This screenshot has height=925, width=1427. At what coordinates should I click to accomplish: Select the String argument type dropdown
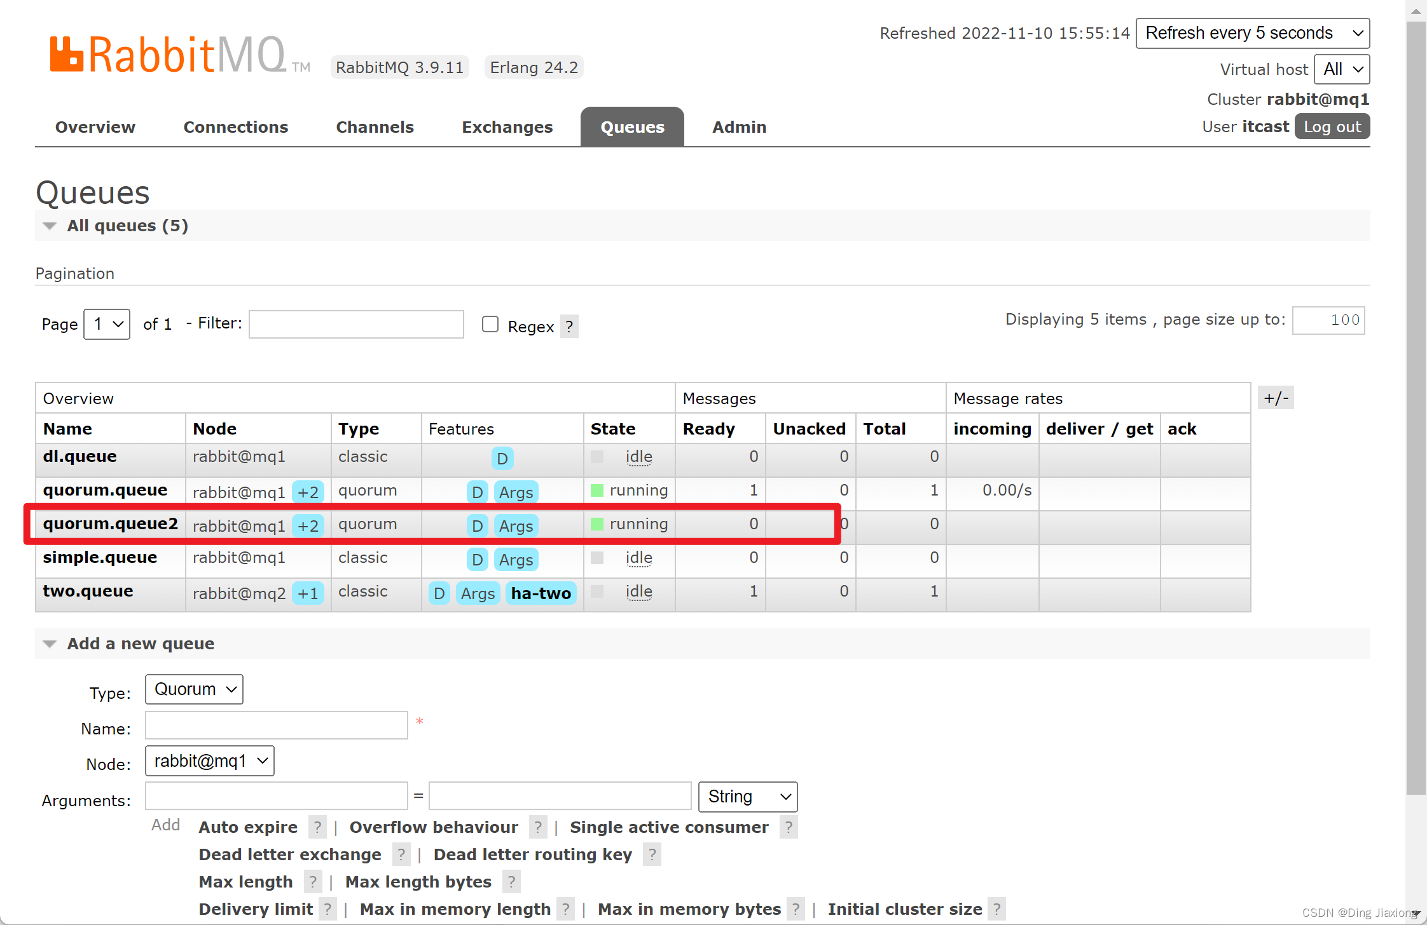click(746, 796)
